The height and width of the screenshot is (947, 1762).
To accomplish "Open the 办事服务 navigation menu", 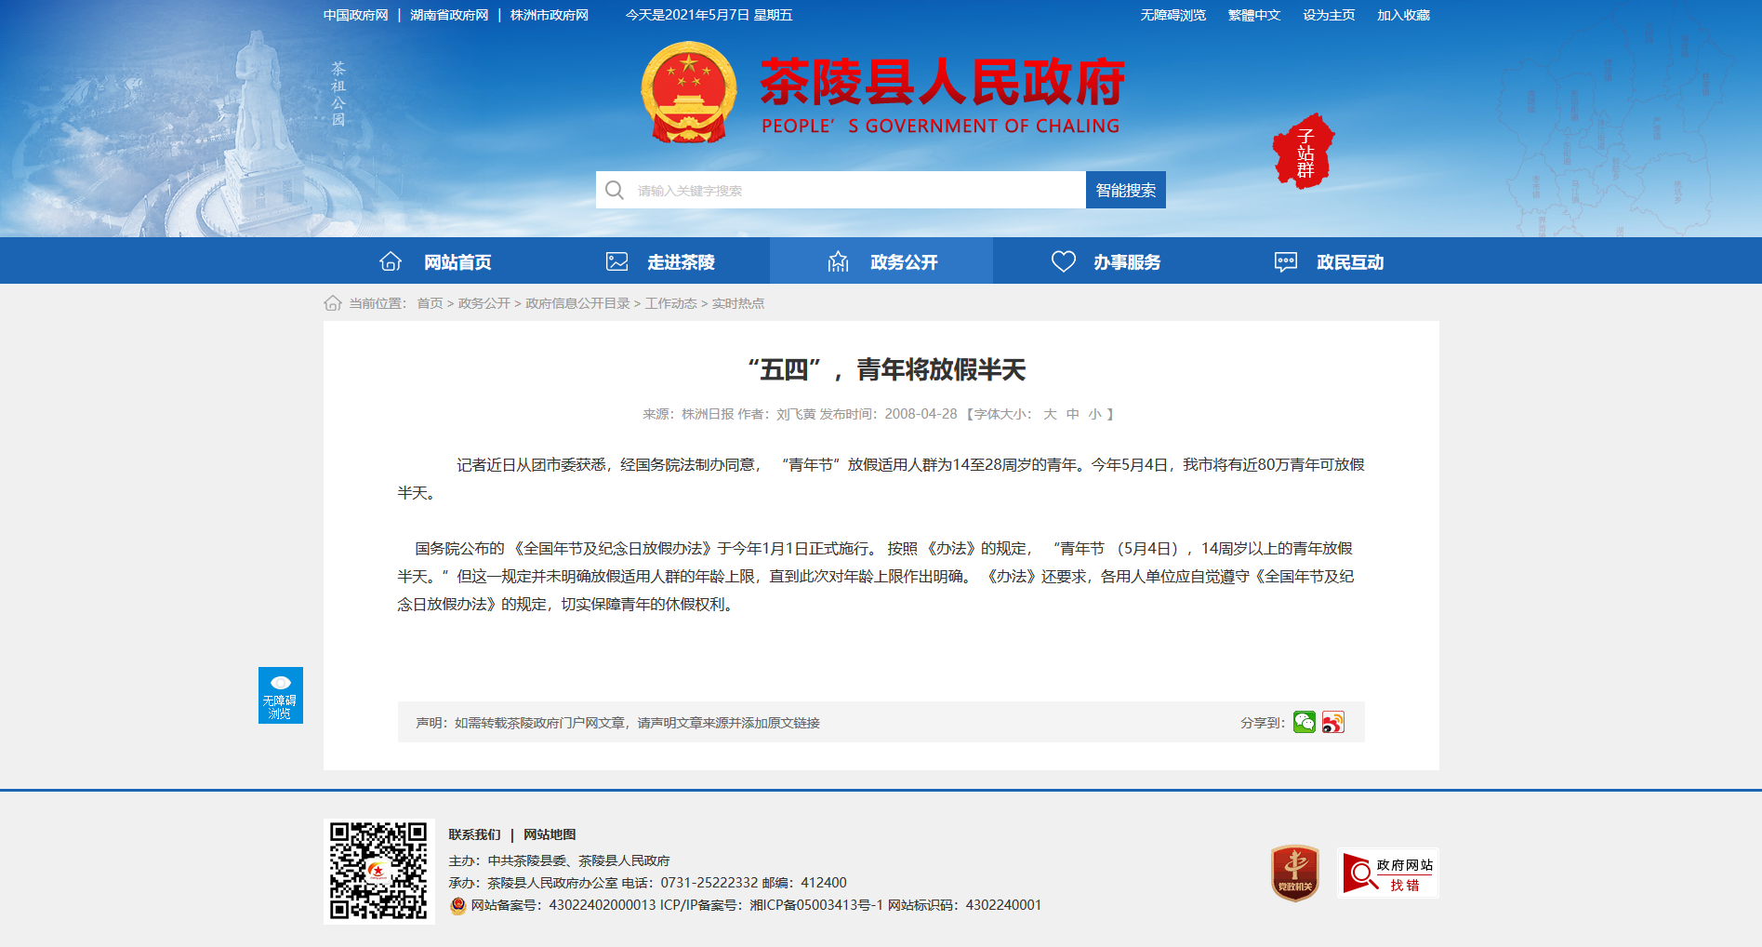I will (x=1105, y=261).
